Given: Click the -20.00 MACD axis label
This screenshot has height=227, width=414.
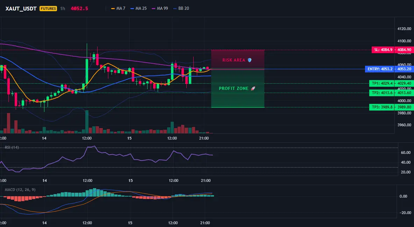Looking at the screenshot, I should (405, 213).
